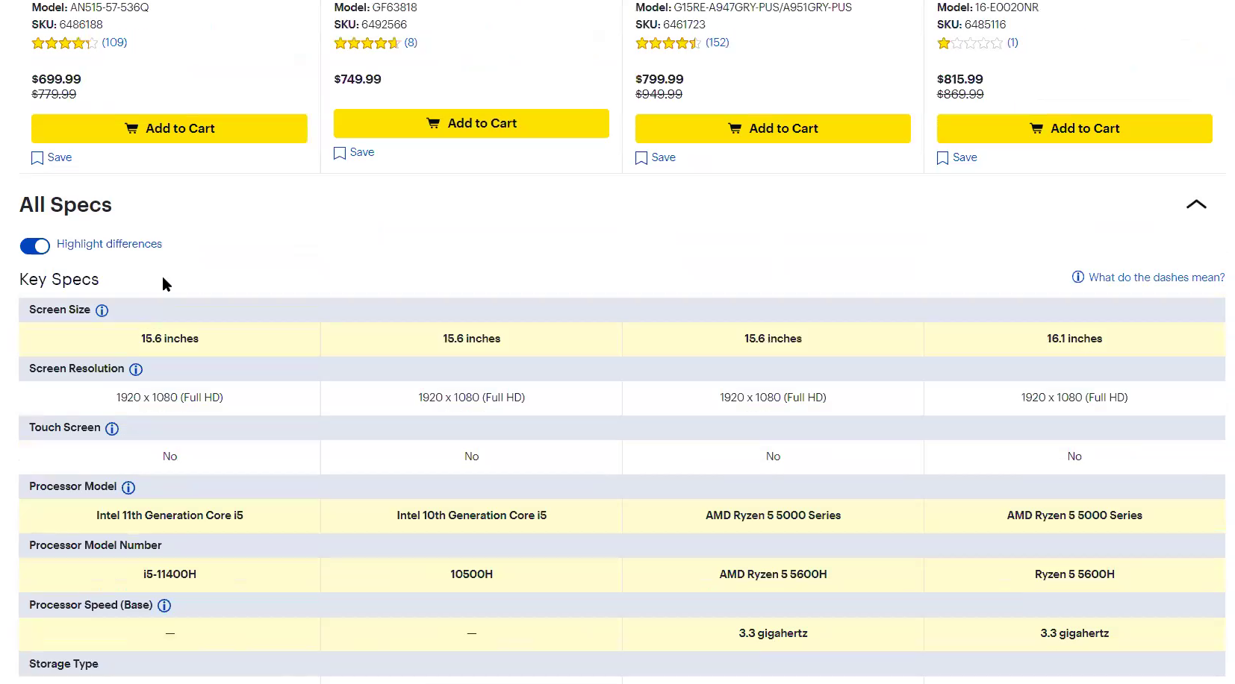Save the $815.99 laptop to list
The width and height of the screenshot is (1235, 684).
click(x=943, y=158)
